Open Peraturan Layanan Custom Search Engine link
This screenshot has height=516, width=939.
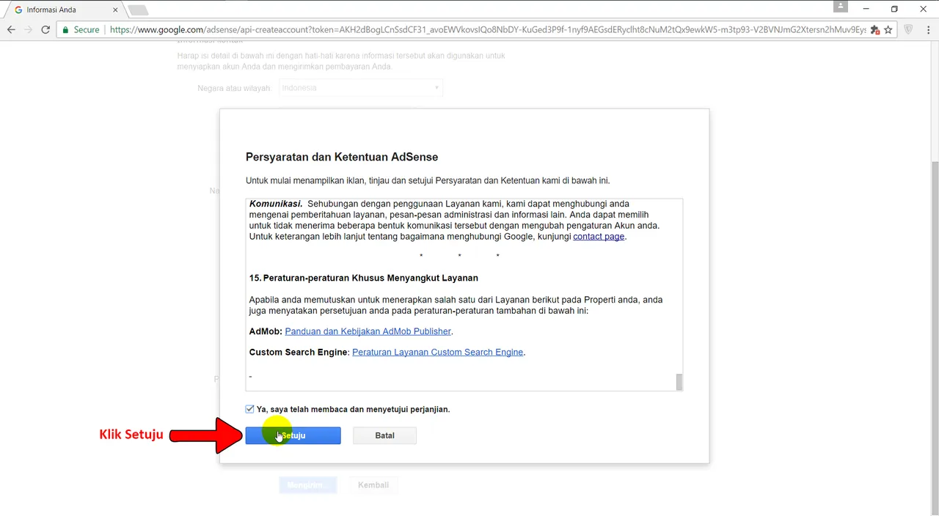[x=437, y=353]
